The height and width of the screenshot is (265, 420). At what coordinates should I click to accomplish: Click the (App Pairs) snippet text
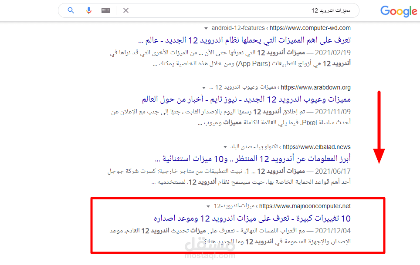click(253, 63)
